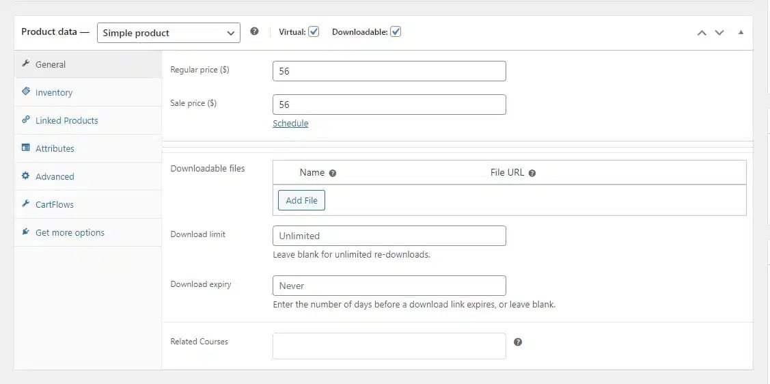Click the General tab wrench icon

point(26,64)
